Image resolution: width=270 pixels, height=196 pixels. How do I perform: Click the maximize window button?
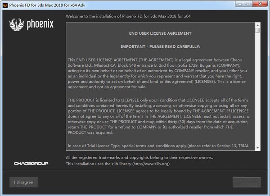click(x=248, y=4)
